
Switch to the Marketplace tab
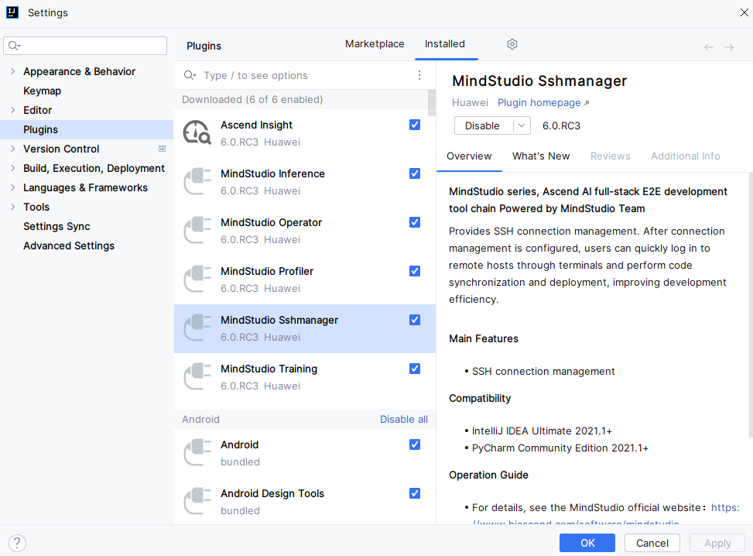click(x=375, y=43)
